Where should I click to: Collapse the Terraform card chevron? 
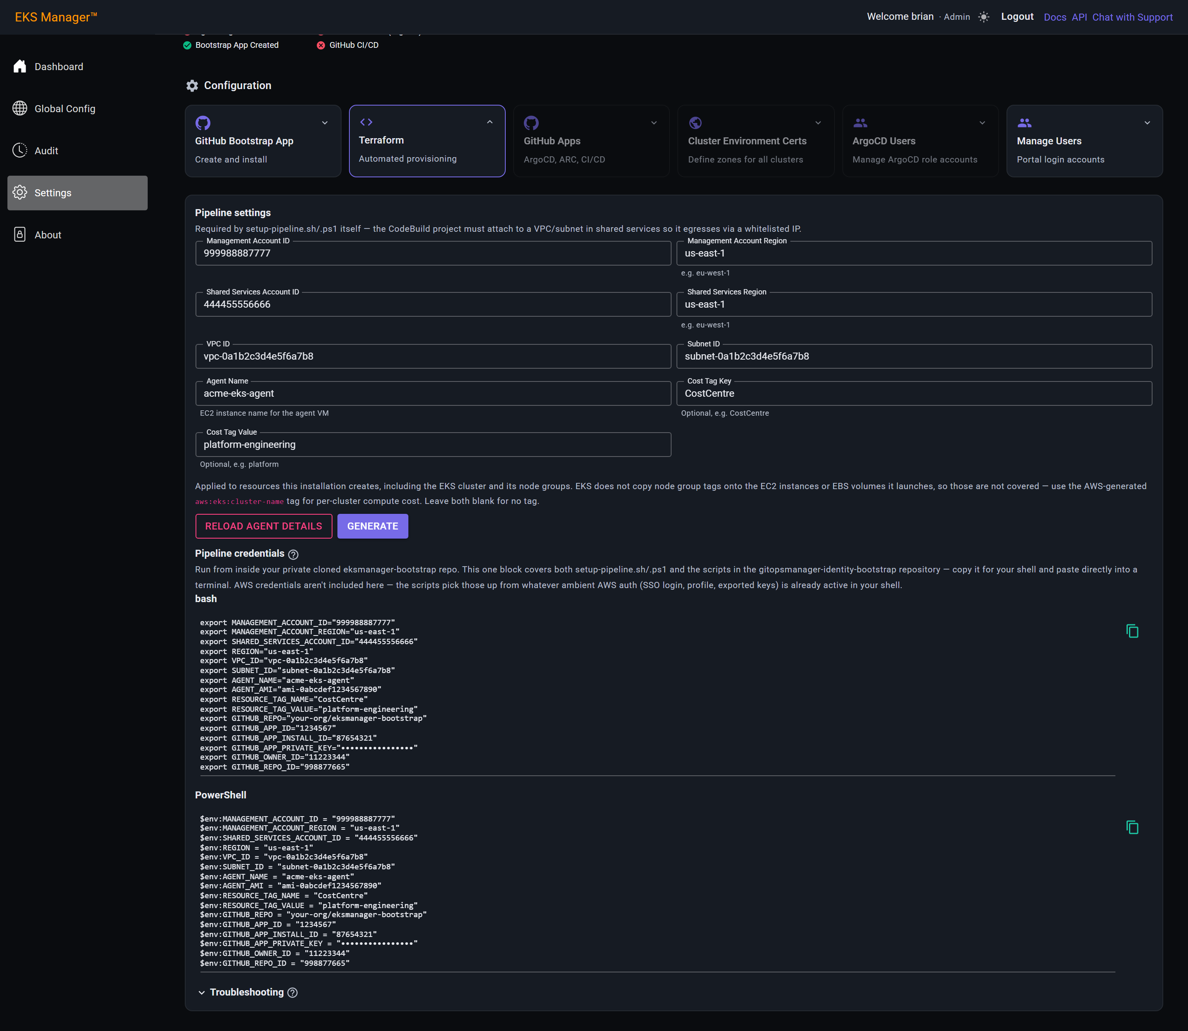coord(490,122)
